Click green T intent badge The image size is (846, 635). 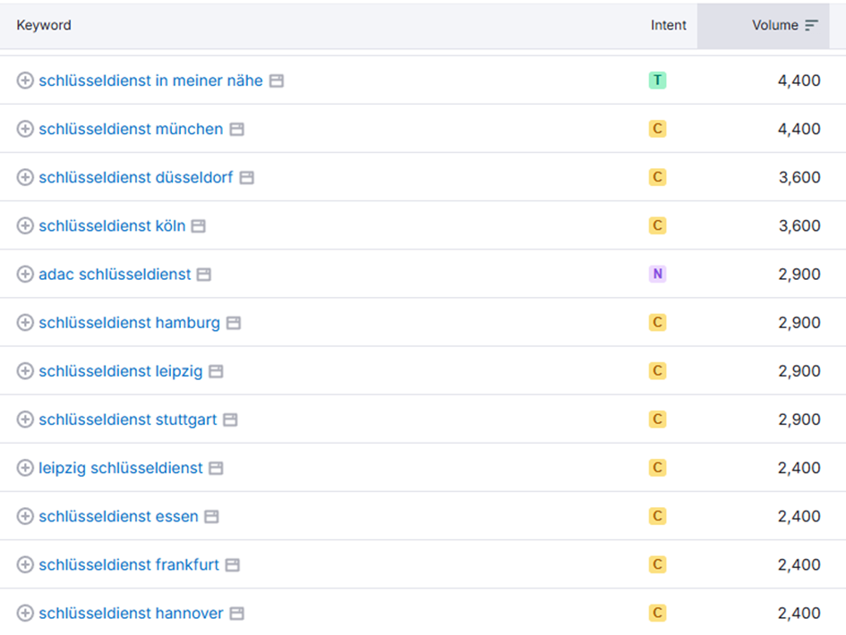click(x=657, y=80)
